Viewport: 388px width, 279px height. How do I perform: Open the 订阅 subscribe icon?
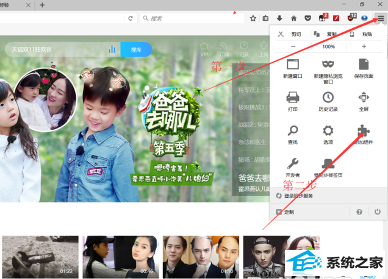point(224,49)
